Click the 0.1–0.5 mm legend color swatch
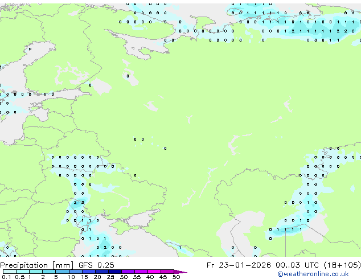361x279 pixels. pos(10,272)
